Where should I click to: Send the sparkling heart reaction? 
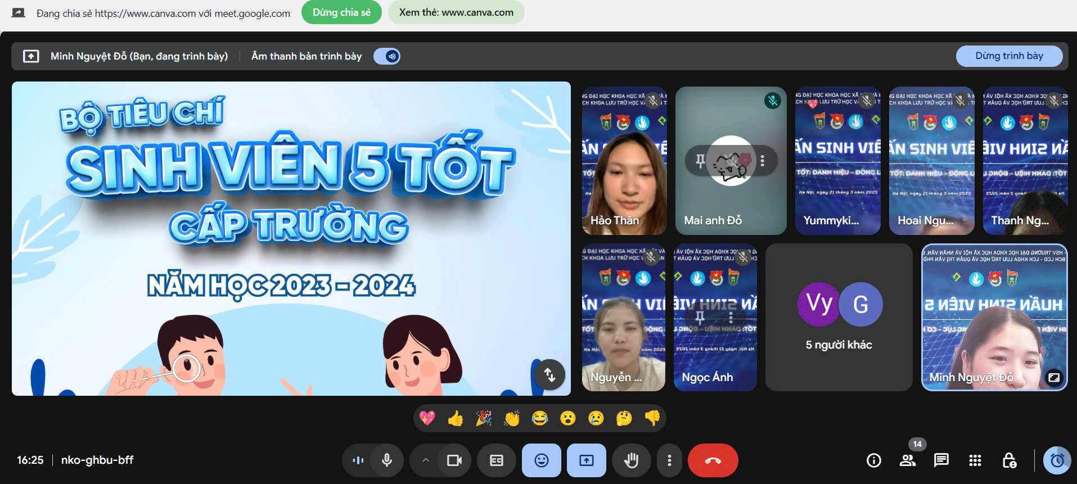click(x=427, y=418)
